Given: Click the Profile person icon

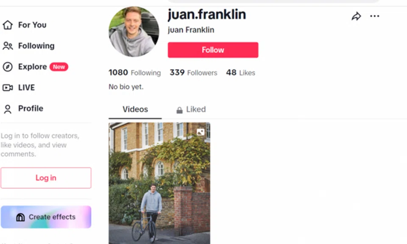Looking at the screenshot, I should (x=8, y=109).
